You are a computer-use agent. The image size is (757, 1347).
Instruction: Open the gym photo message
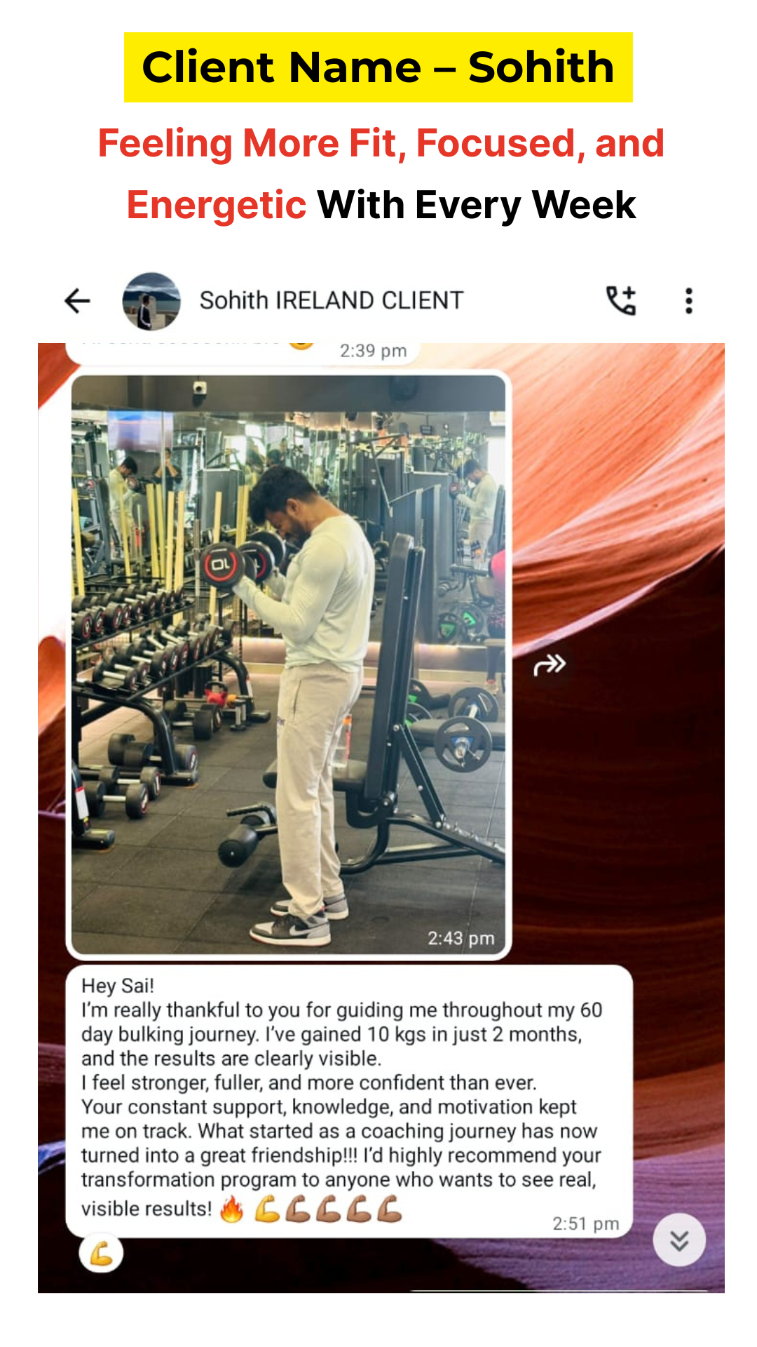click(288, 664)
